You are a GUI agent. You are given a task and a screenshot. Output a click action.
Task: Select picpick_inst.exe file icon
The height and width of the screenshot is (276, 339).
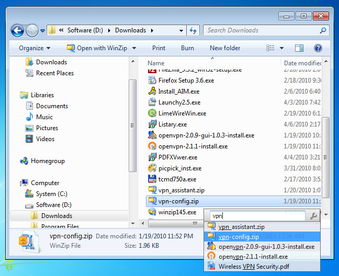tap(152, 168)
